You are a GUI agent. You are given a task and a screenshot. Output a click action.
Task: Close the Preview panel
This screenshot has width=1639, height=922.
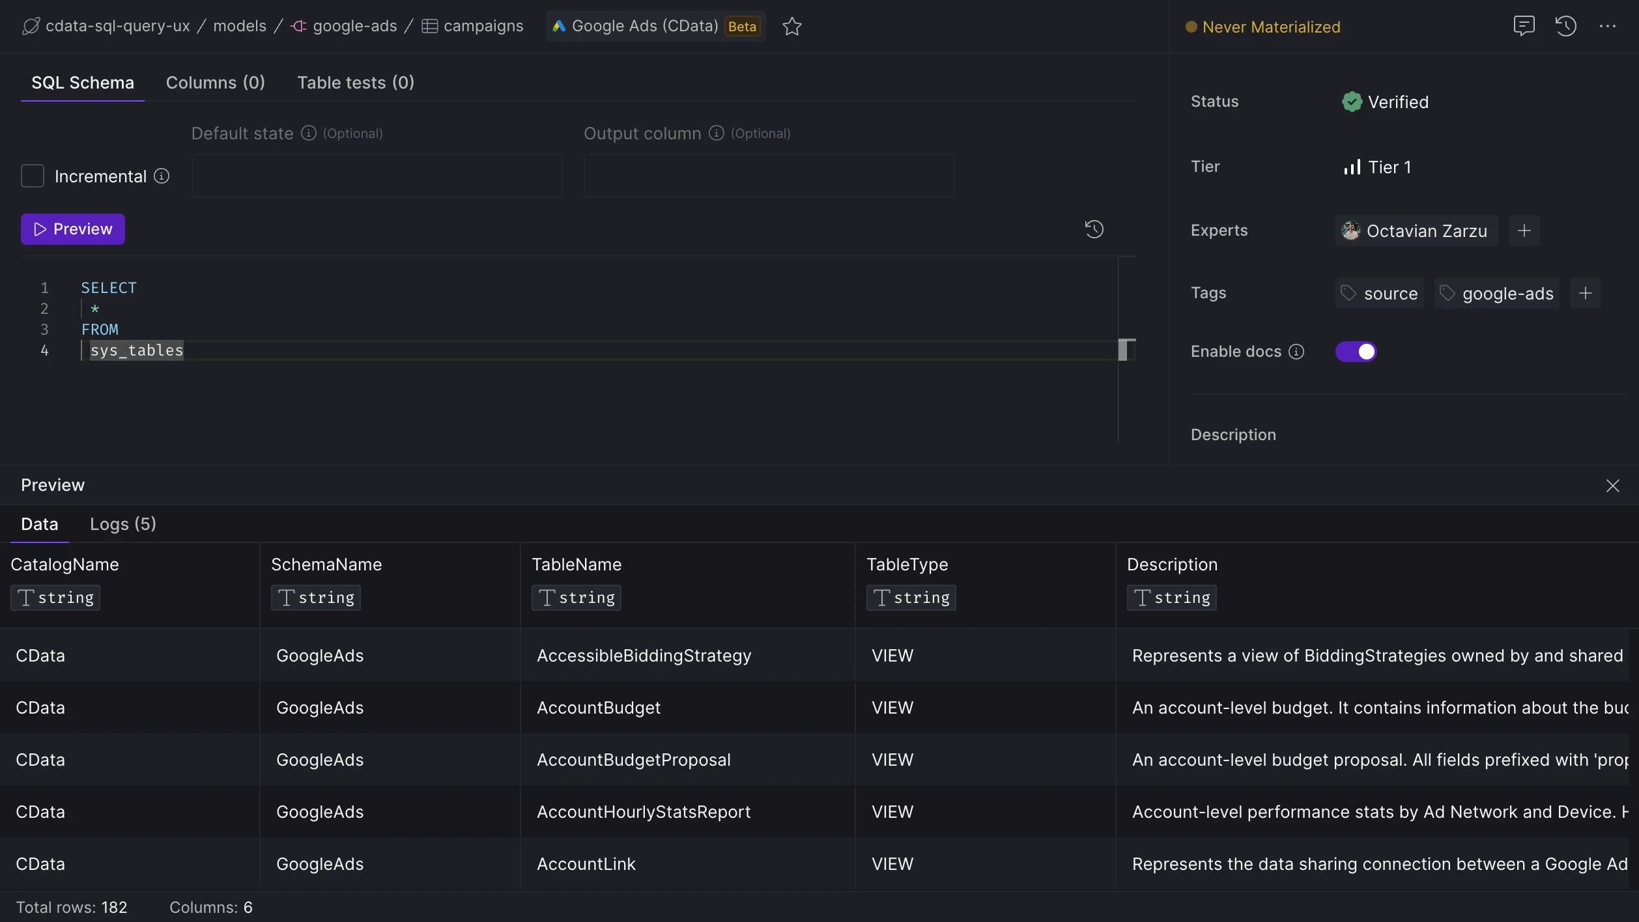[x=1612, y=486]
